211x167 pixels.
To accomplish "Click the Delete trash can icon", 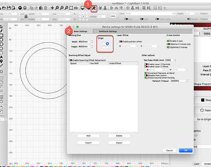I will click(46, 8).
